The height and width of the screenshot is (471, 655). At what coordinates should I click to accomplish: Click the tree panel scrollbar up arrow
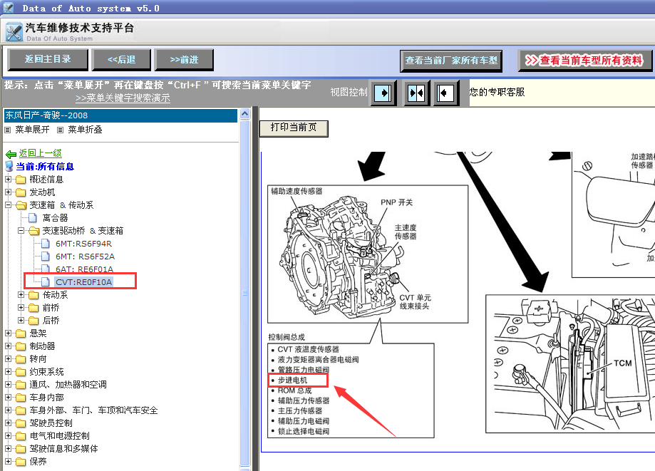pos(245,113)
